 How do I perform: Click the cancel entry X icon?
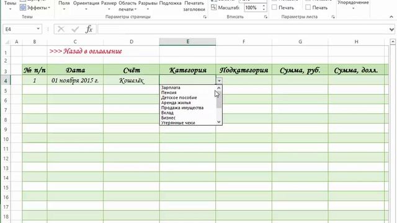pos(61,29)
